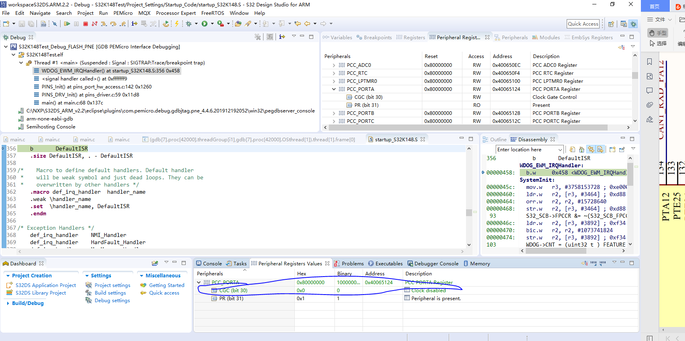Click the green bug Debug icon
This screenshot has height=341, width=685.
click(x=189, y=24)
